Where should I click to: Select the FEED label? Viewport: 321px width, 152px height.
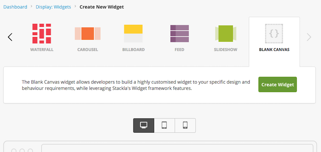point(180,50)
